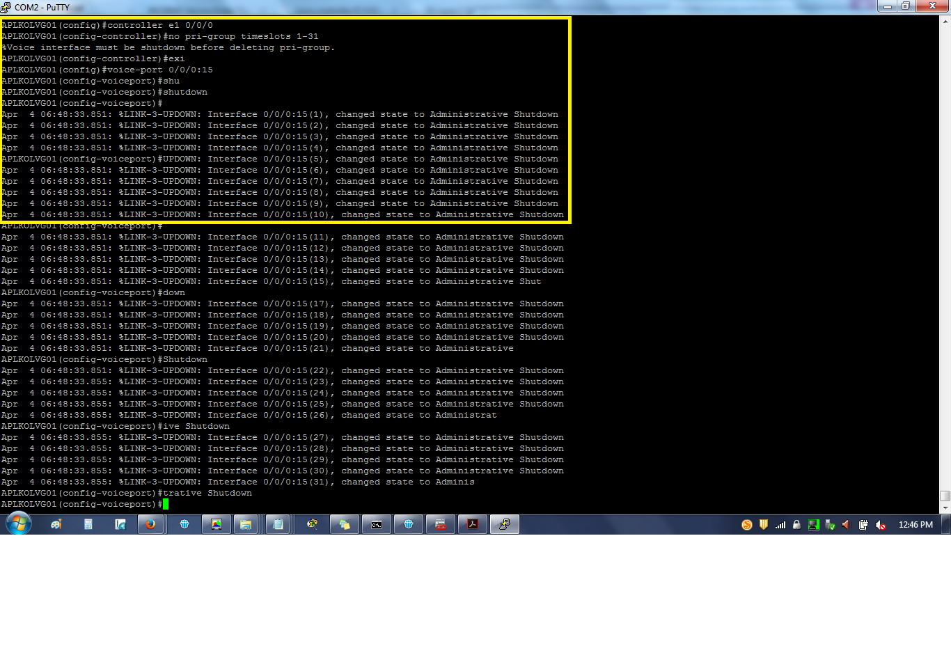Launch Firefox from the taskbar
The width and height of the screenshot is (951, 662).
(151, 524)
